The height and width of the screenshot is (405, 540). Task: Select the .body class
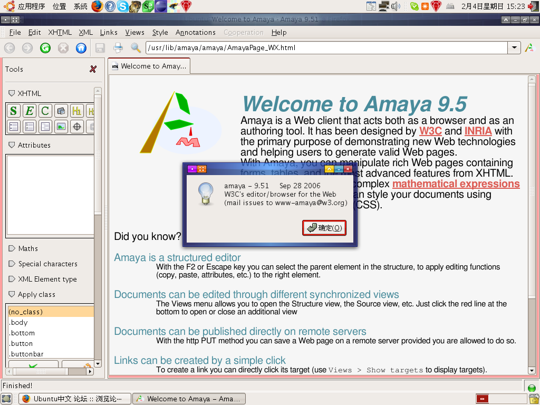click(51, 322)
